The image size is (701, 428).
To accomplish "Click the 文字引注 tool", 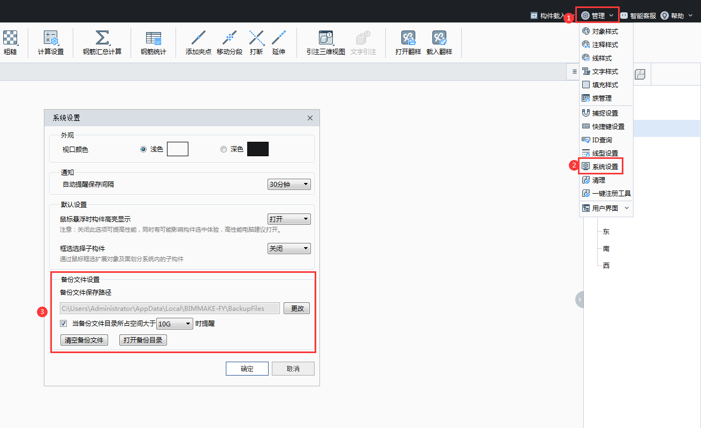I will click(363, 43).
